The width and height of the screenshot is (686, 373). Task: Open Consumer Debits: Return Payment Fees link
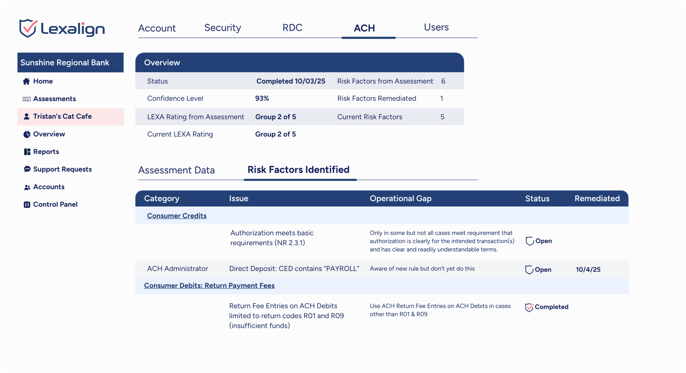(209, 285)
